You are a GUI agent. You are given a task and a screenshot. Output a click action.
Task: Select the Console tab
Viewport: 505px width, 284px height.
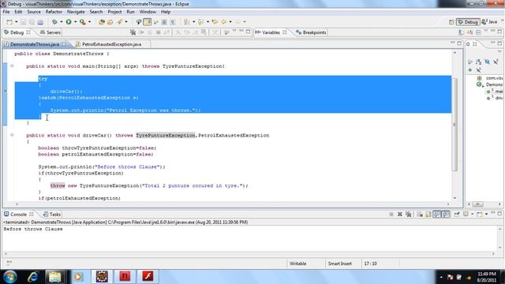18,215
